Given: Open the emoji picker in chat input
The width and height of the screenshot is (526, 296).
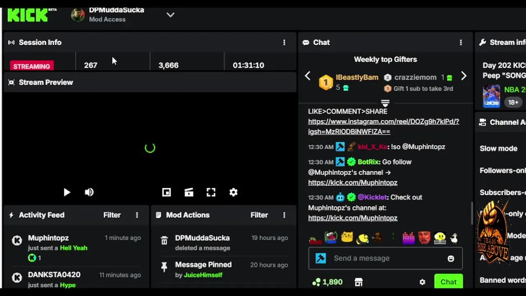Looking at the screenshot, I should point(451,258).
